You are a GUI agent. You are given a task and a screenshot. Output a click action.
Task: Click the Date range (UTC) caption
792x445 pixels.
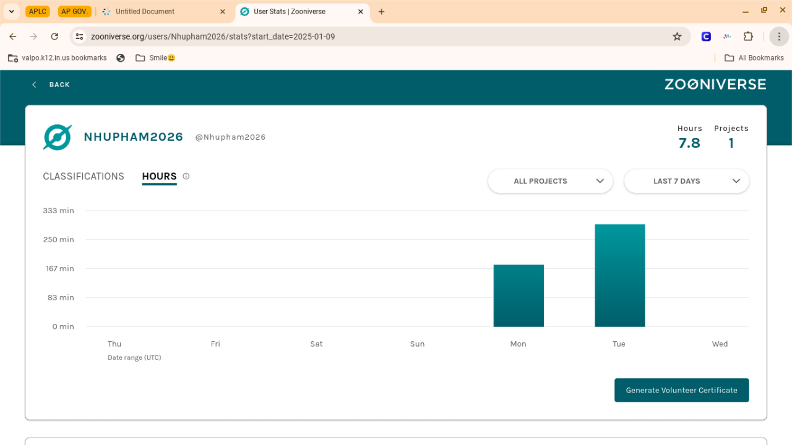pos(134,358)
